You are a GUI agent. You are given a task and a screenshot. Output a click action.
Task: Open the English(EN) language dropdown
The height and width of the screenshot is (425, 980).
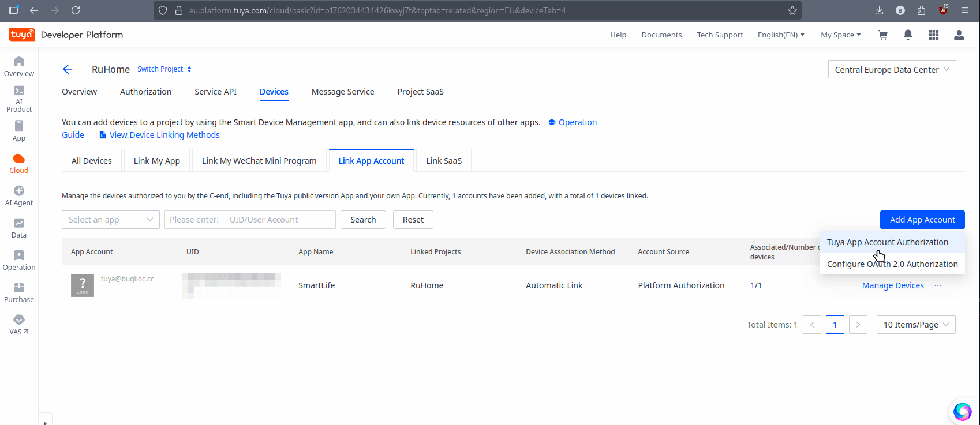pyautogui.click(x=780, y=35)
